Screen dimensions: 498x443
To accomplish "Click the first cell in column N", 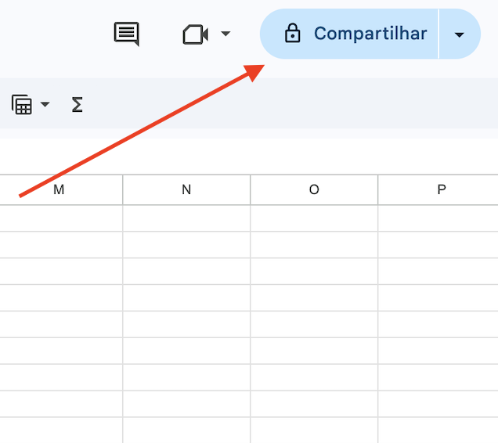I will pos(186,218).
